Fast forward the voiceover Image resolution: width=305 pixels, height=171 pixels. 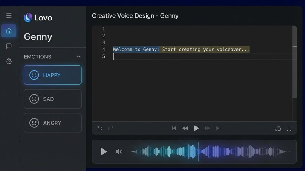point(207,128)
